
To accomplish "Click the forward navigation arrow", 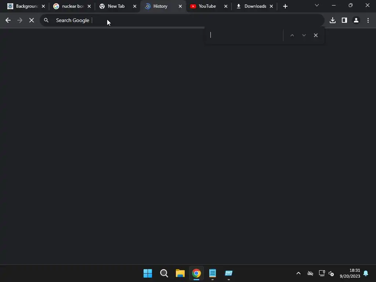I will [x=20, y=21].
